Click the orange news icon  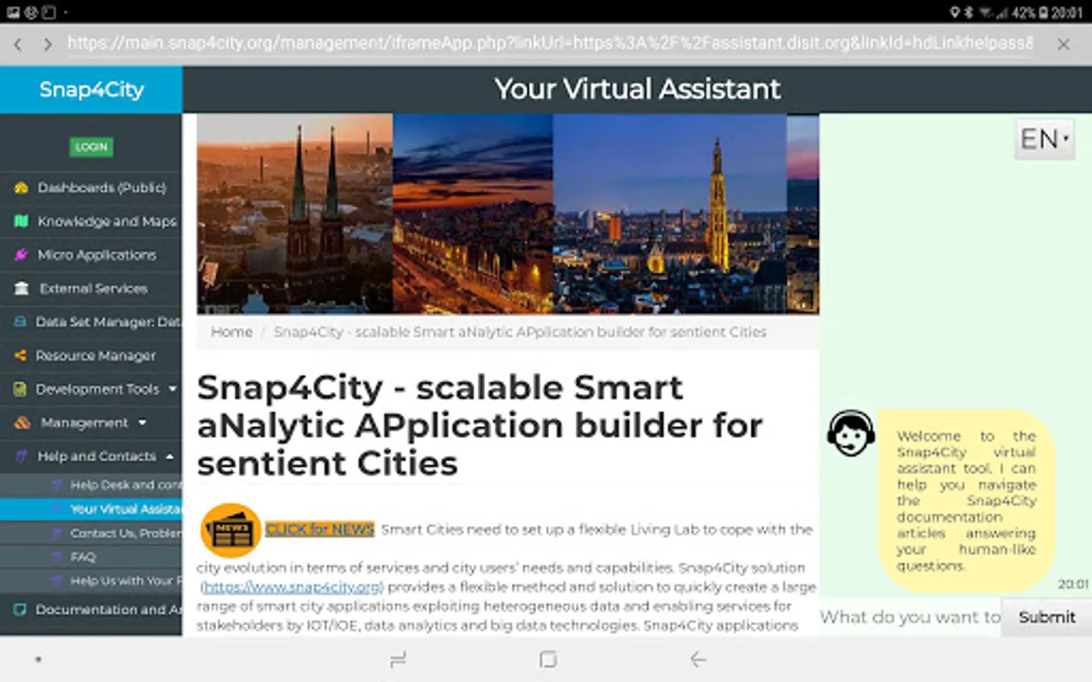[x=231, y=530]
